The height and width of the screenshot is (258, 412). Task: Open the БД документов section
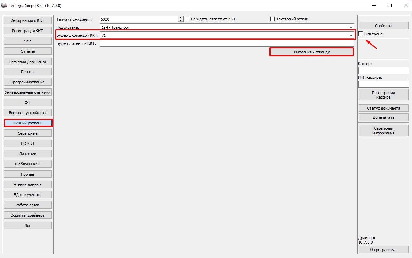click(28, 195)
